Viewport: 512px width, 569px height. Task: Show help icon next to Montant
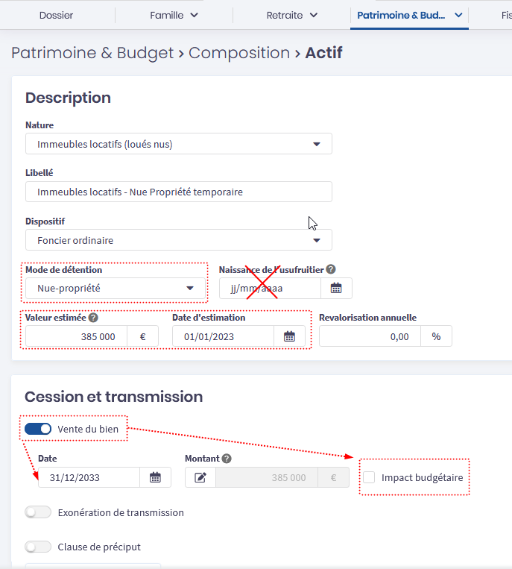click(x=227, y=459)
